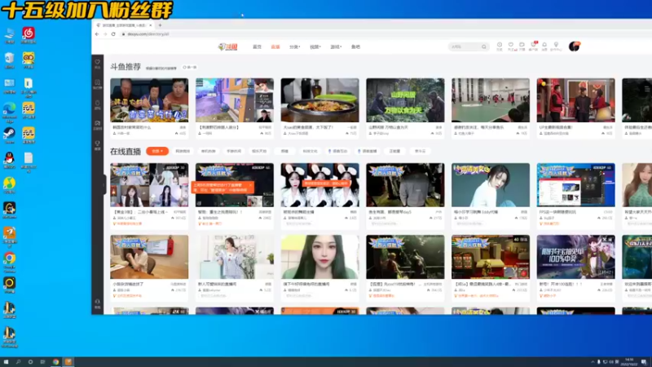The height and width of the screenshot is (367, 652).
Task: Select 科技文化 category filter
Action: pyautogui.click(x=310, y=151)
